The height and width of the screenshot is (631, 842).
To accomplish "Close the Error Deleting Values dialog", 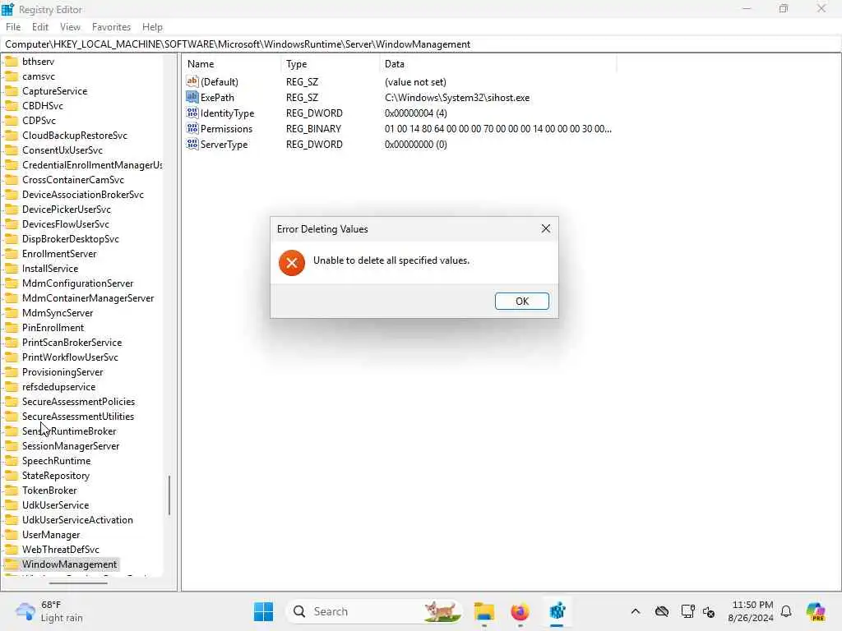I will pyautogui.click(x=546, y=228).
